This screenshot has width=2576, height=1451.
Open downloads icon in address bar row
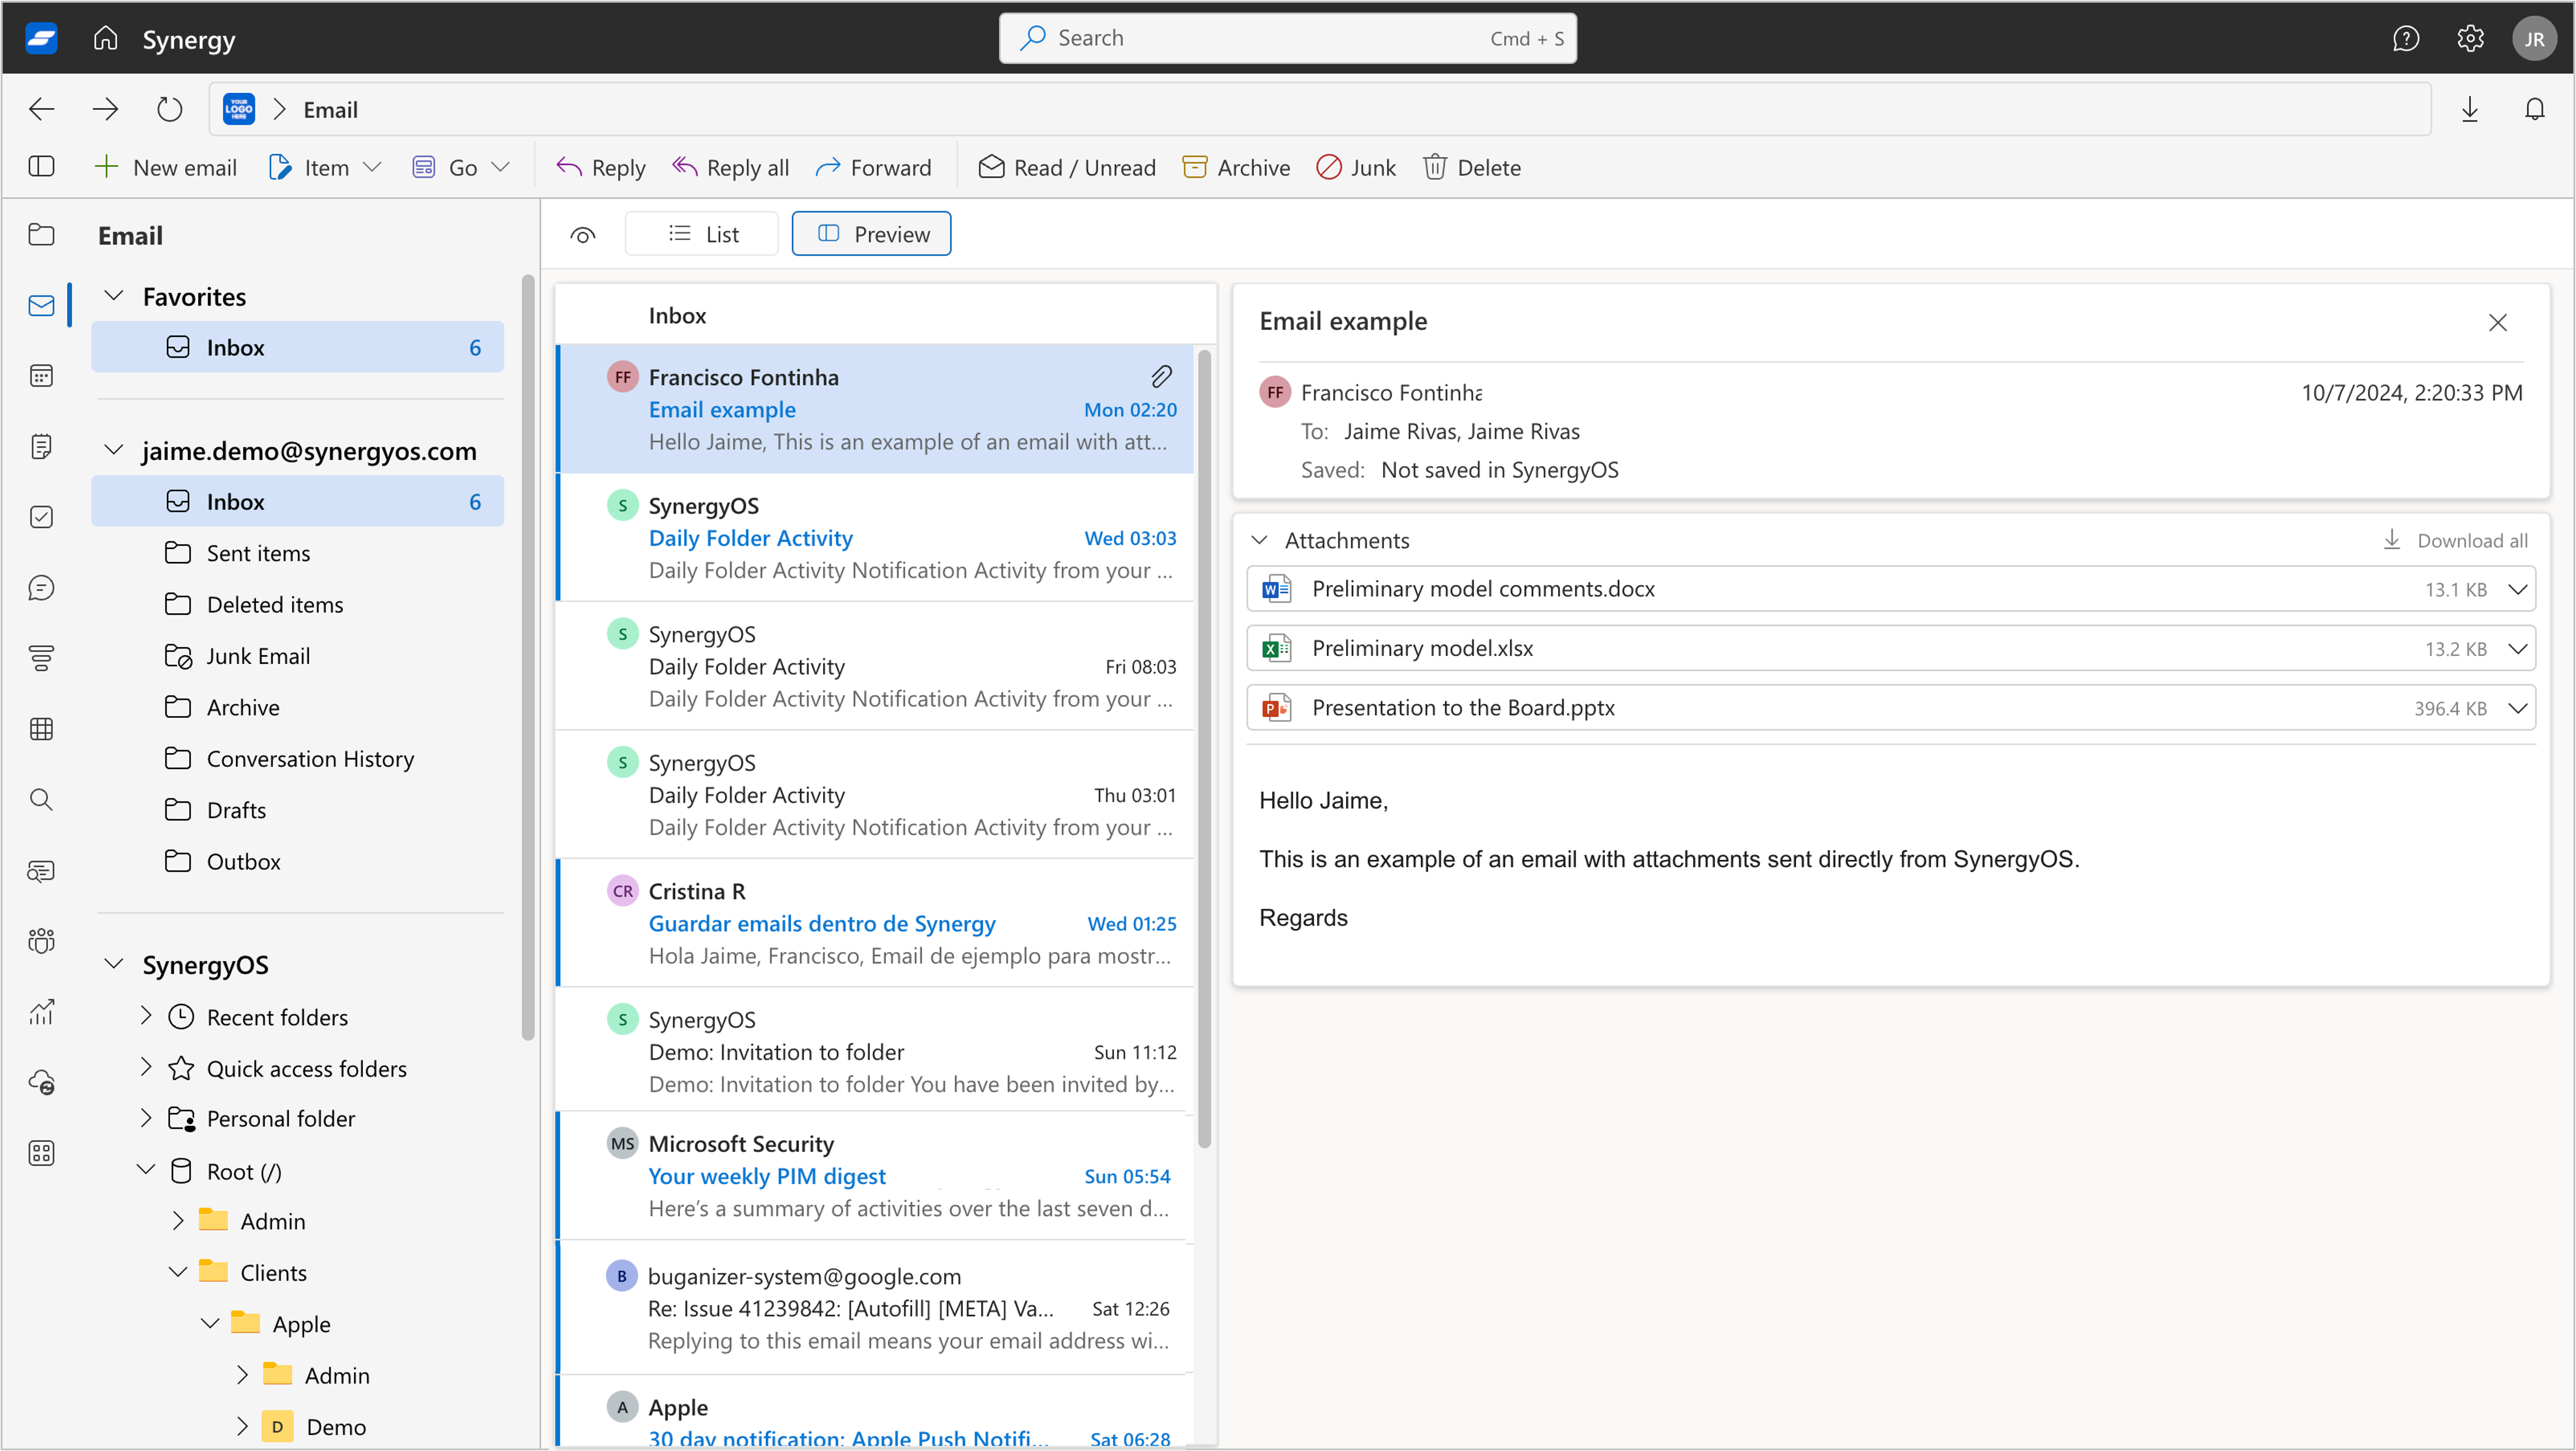point(2470,109)
